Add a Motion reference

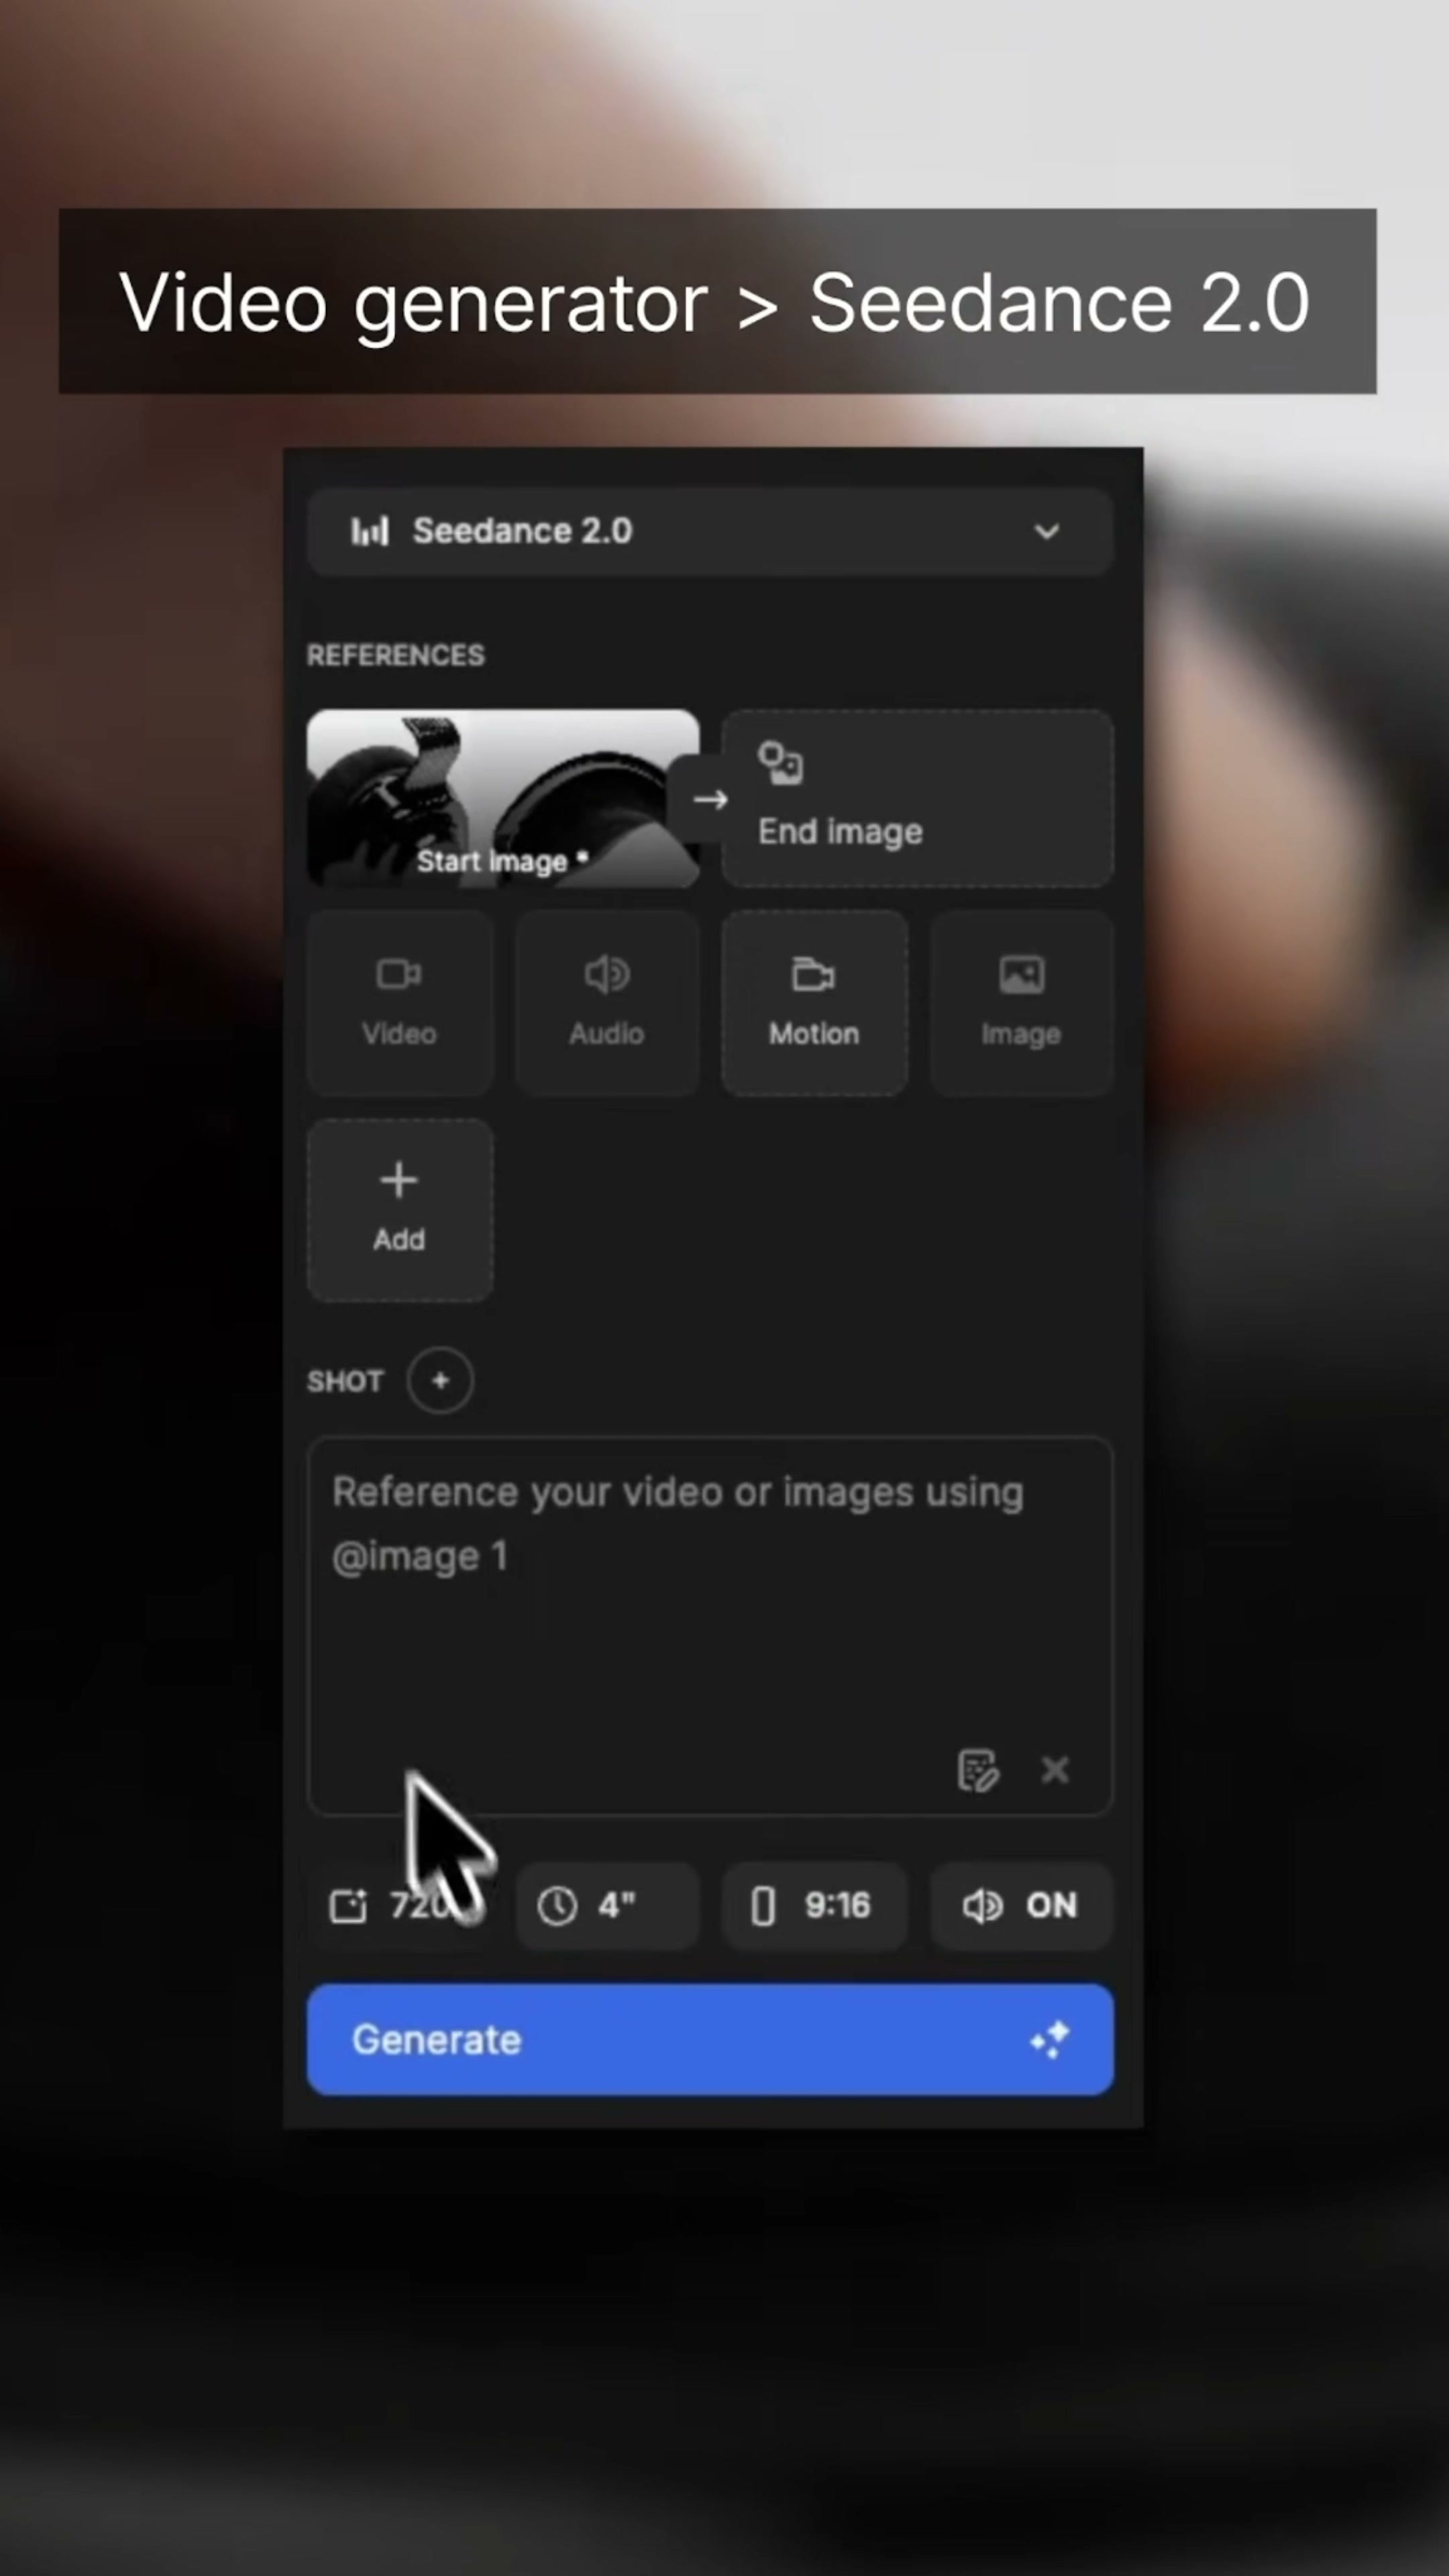click(814, 1003)
